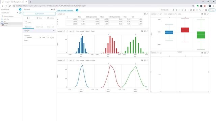The image size is (216, 121).
Task: Click the copy icon in toolbar
Action: coord(191,10)
